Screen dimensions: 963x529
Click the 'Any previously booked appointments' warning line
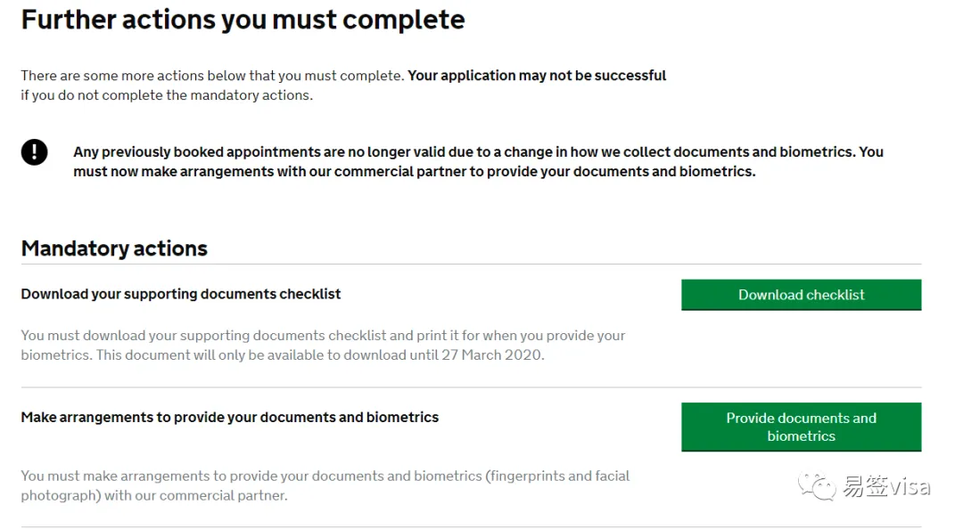tap(478, 152)
